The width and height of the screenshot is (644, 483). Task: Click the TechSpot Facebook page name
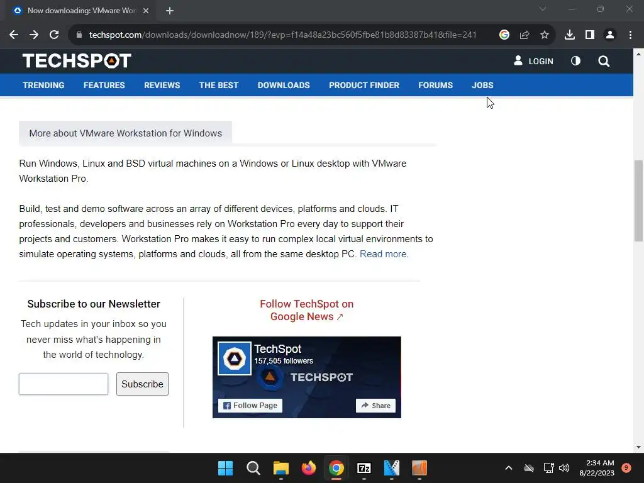point(277,349)
